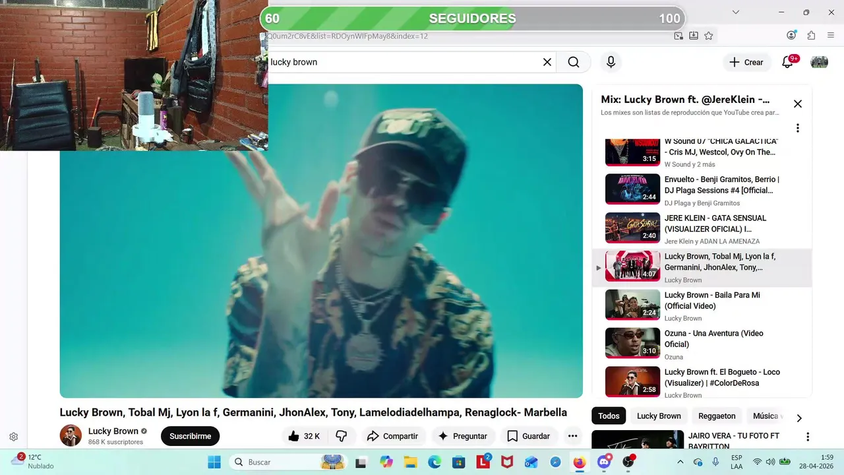Select currently playing Lucky Brown, Tobal Mj item

[702, 268]
